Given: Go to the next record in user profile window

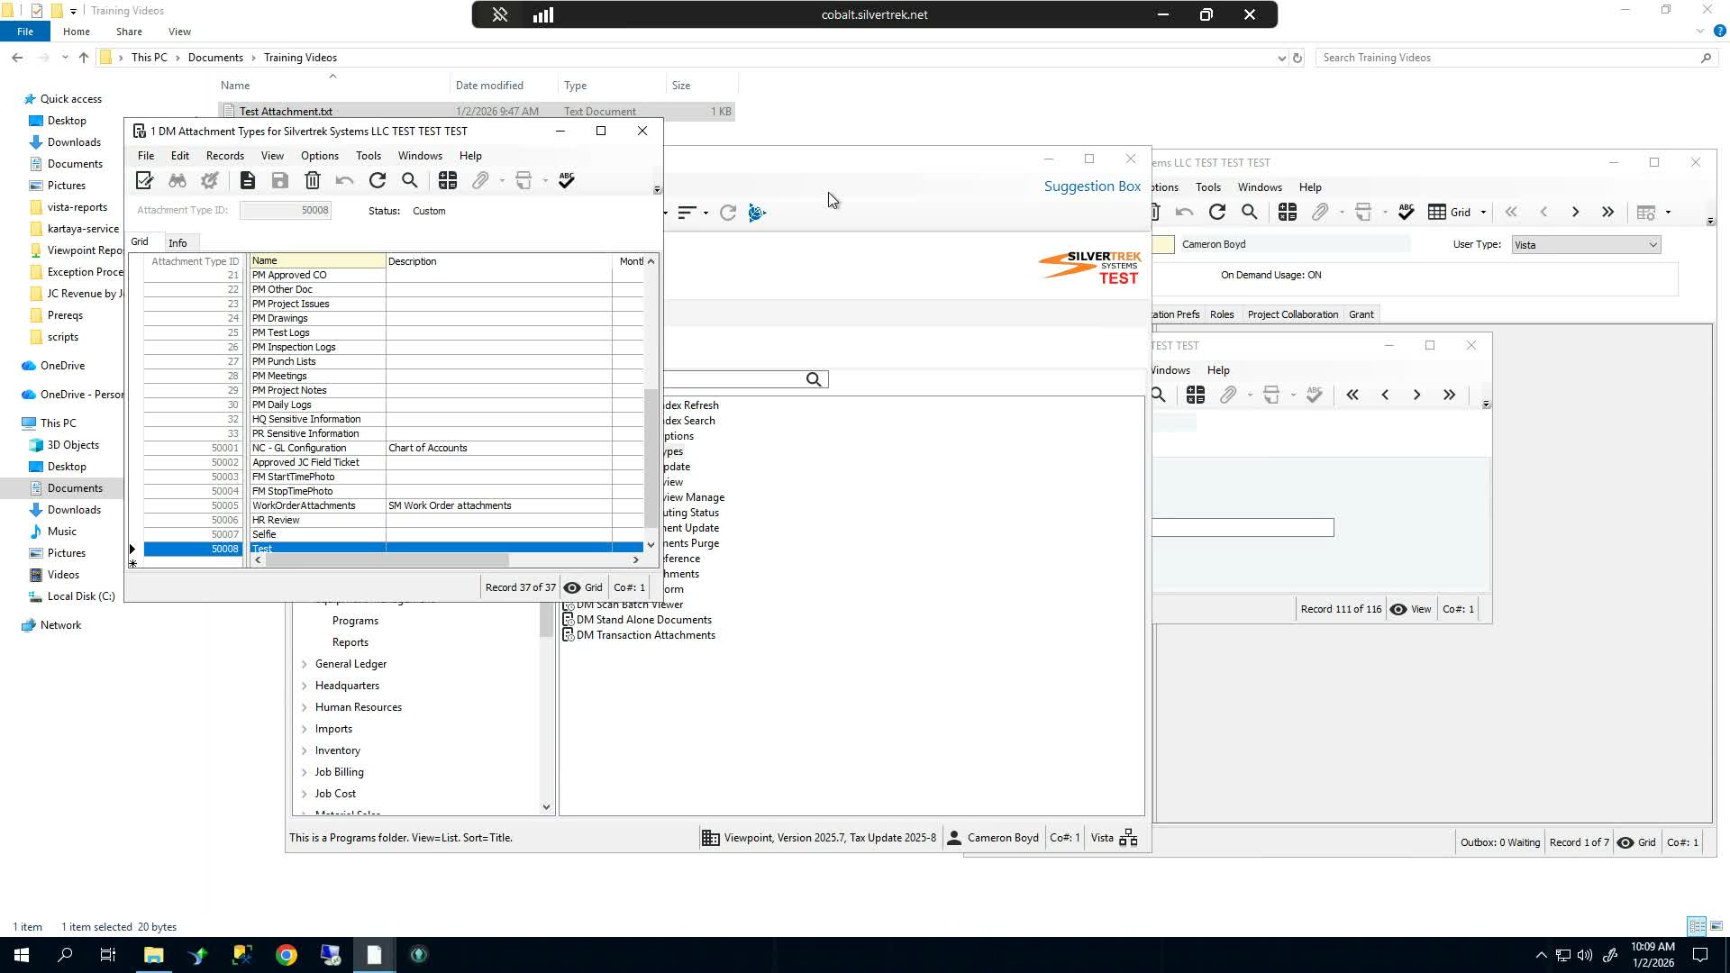Looking at the screenshot, I should (1576, 213).
